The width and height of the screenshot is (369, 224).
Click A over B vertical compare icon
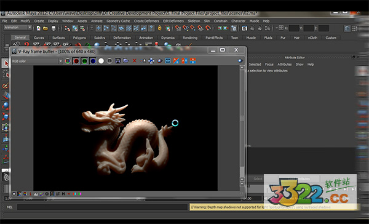[x=193, y=61]
